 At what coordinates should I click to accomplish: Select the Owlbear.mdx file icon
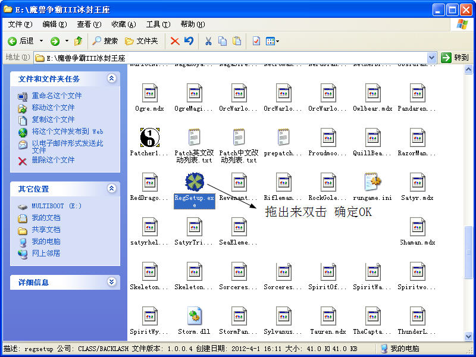[x=373, y=93]
